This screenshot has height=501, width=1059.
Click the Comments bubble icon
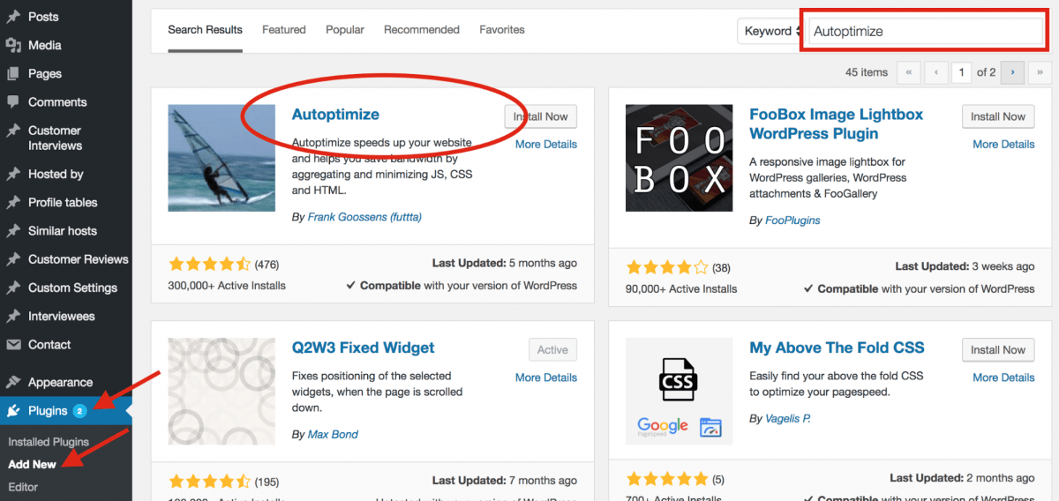coord(13,101)
